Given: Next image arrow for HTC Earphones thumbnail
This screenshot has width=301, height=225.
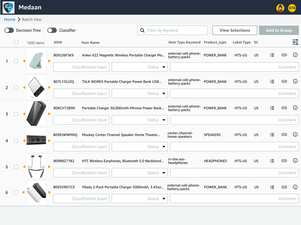Looking at the screenshot, I should [x=49, y=167].
